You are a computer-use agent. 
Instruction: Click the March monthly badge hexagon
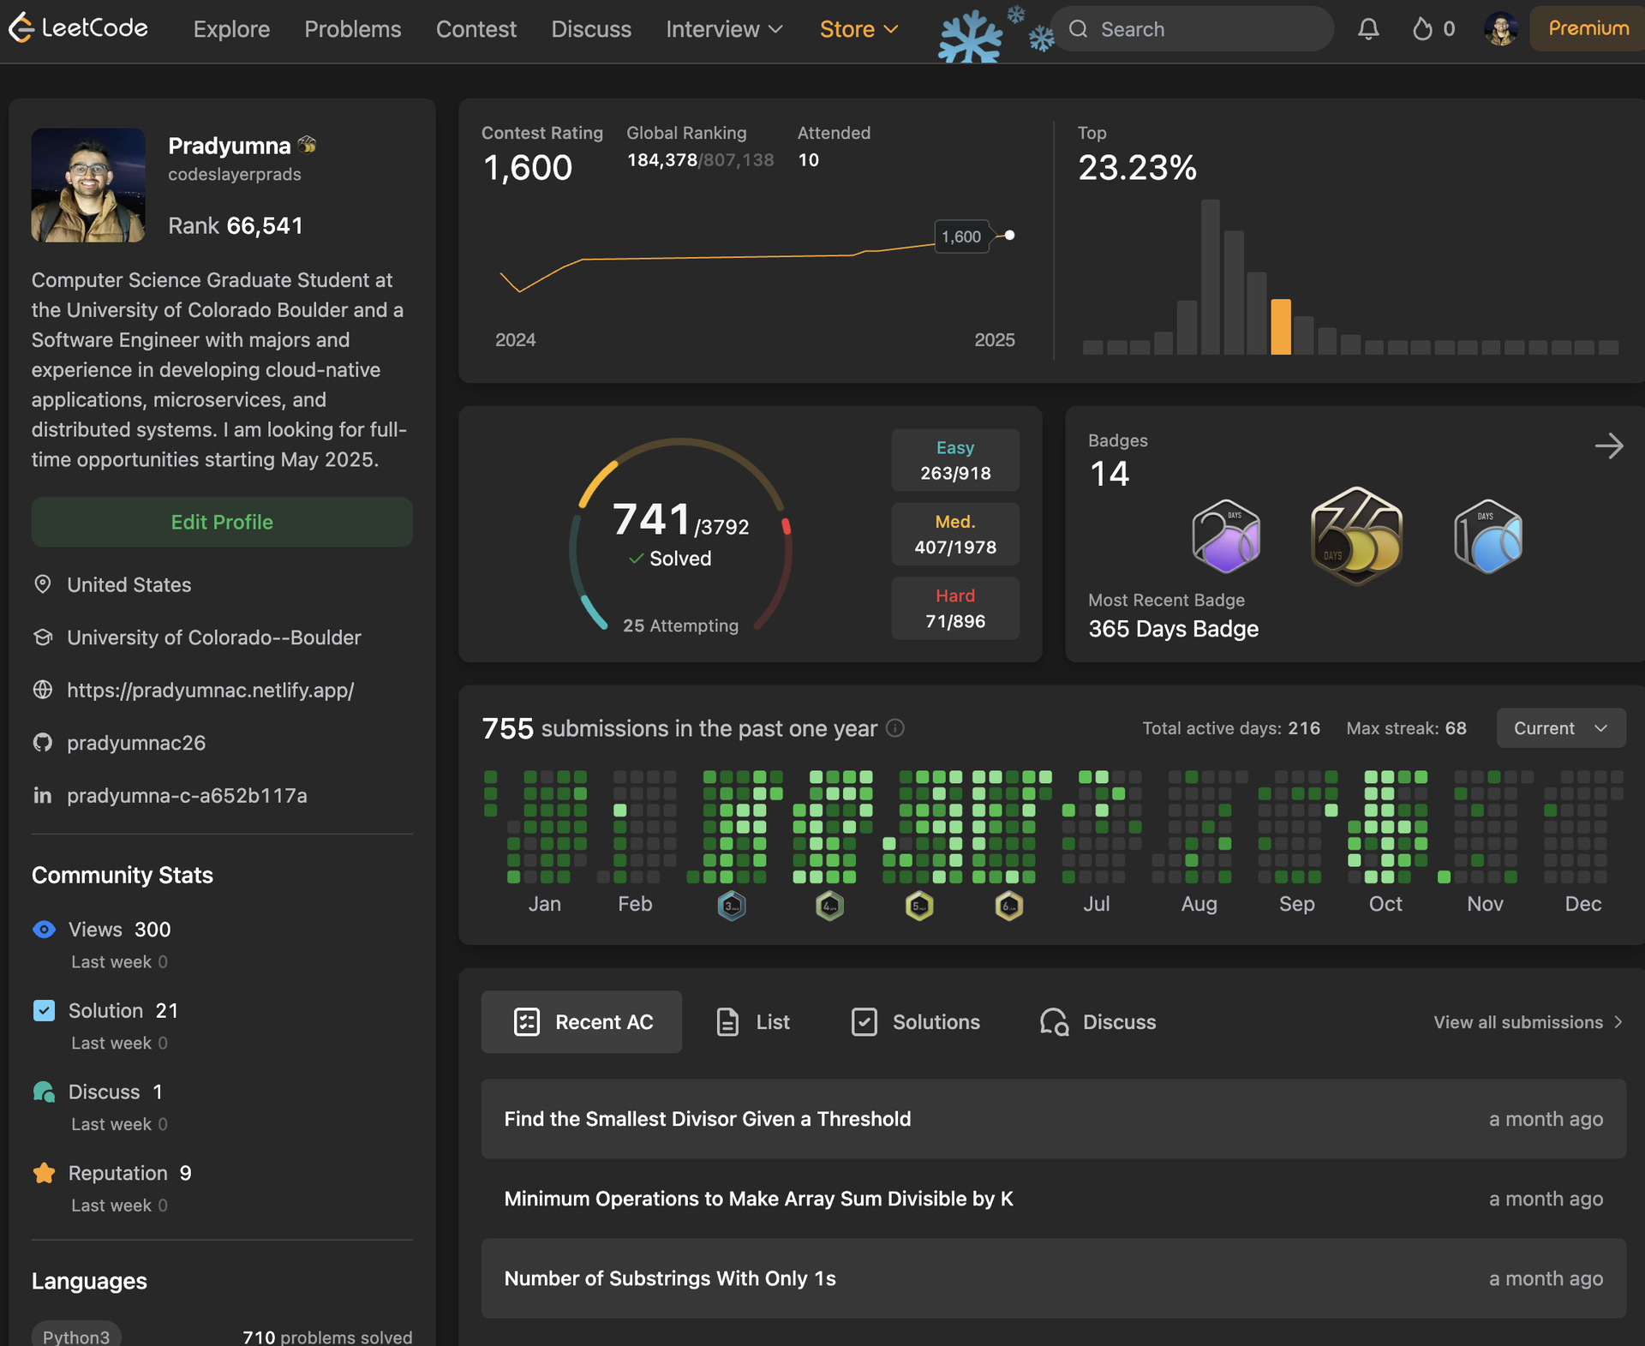point(731,906)
